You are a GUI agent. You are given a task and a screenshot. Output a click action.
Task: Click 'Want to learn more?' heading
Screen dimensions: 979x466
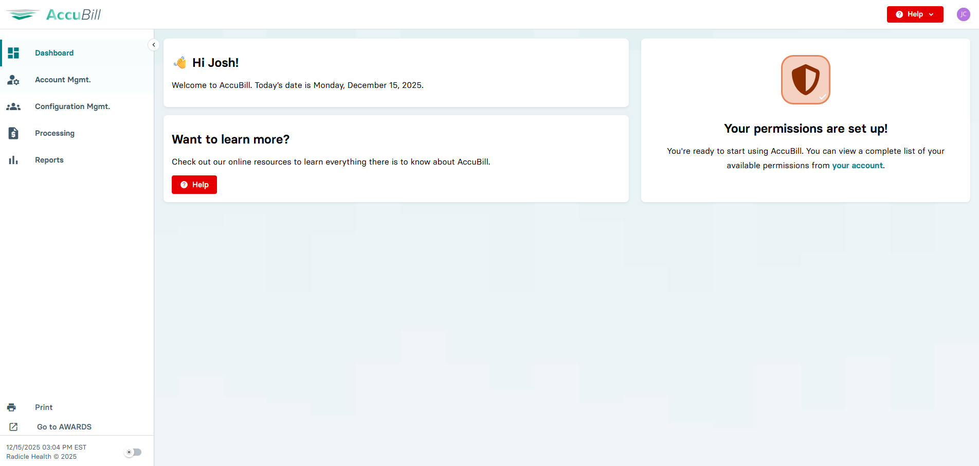[230, 139]
